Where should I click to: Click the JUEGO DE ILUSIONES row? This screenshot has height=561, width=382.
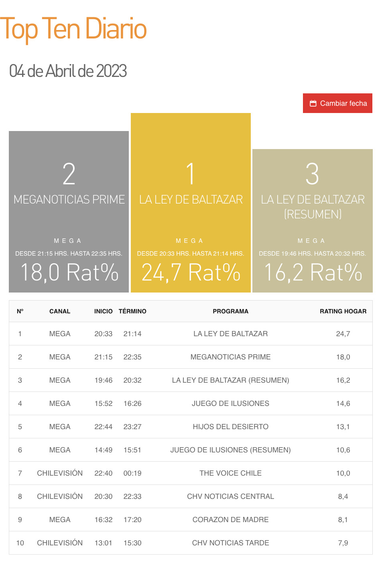(x=231, y=403)
